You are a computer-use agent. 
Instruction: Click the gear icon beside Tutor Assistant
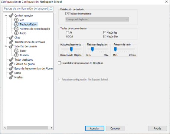coord(11,60)
